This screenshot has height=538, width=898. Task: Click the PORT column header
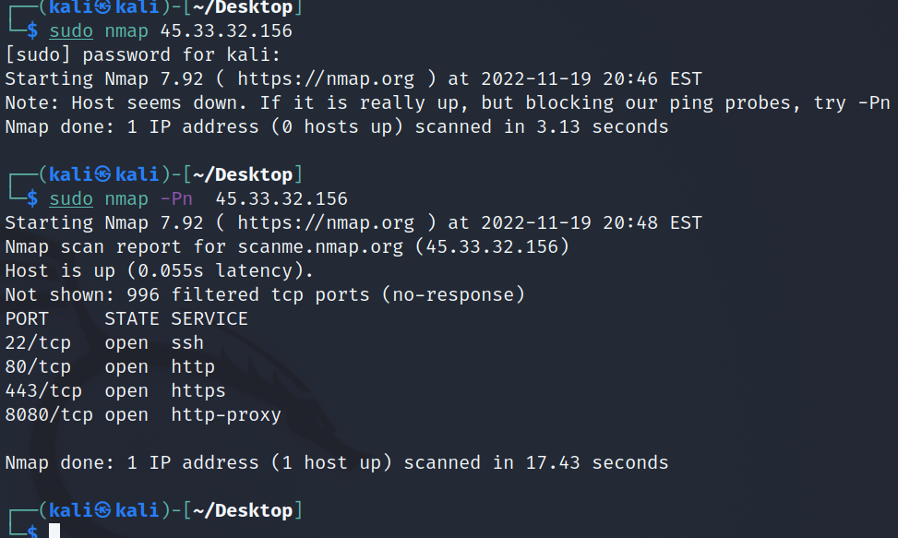tap(27, 318)
